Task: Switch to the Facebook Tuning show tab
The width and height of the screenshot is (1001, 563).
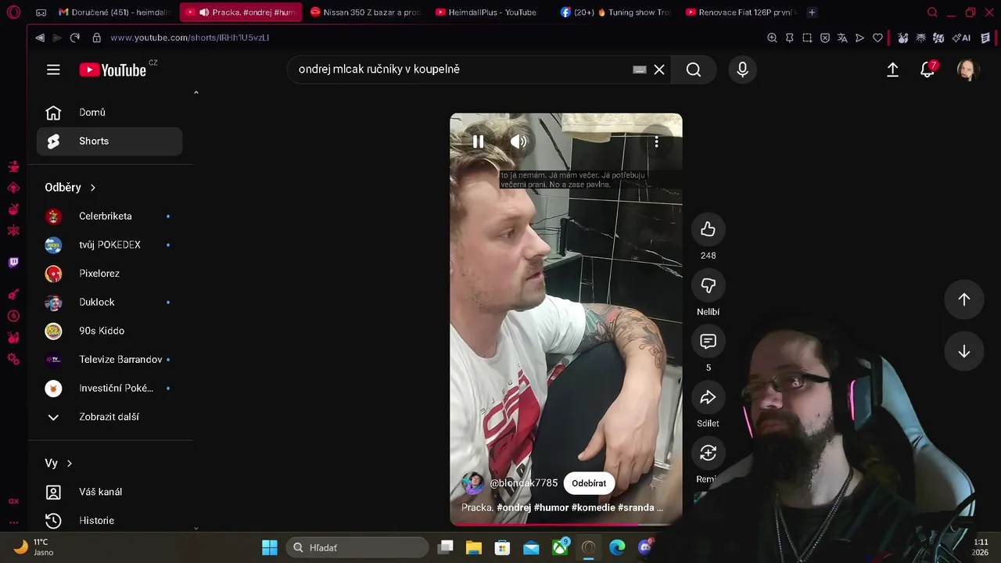Action: pos(615,13)
